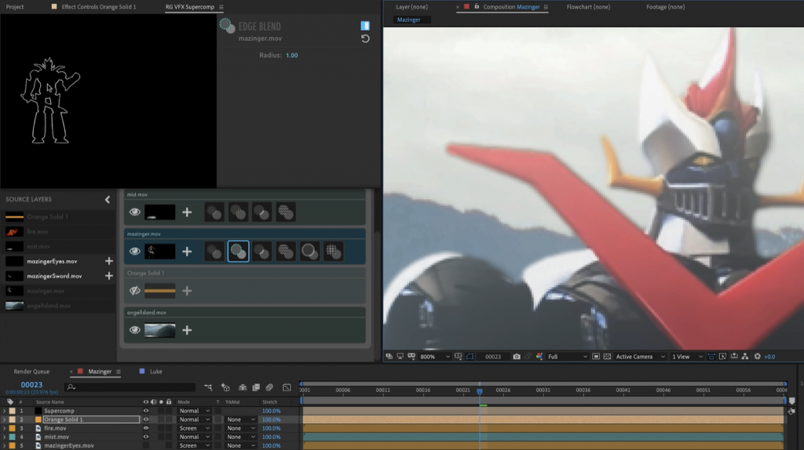Add mazingerEyes.mov from source layers
This screenshot has width=804, height=450.
(x=108, y=261)
